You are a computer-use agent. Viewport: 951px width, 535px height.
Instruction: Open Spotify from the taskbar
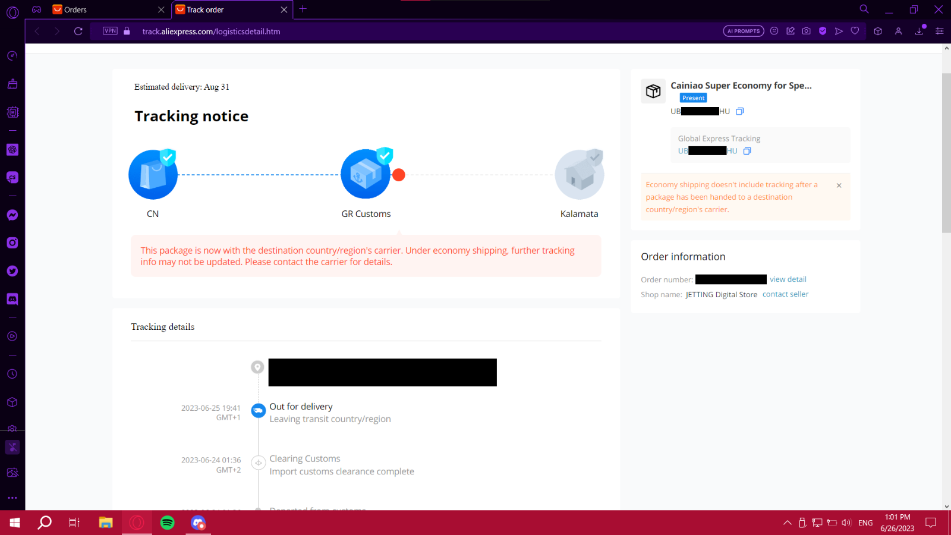click(168, 523)
